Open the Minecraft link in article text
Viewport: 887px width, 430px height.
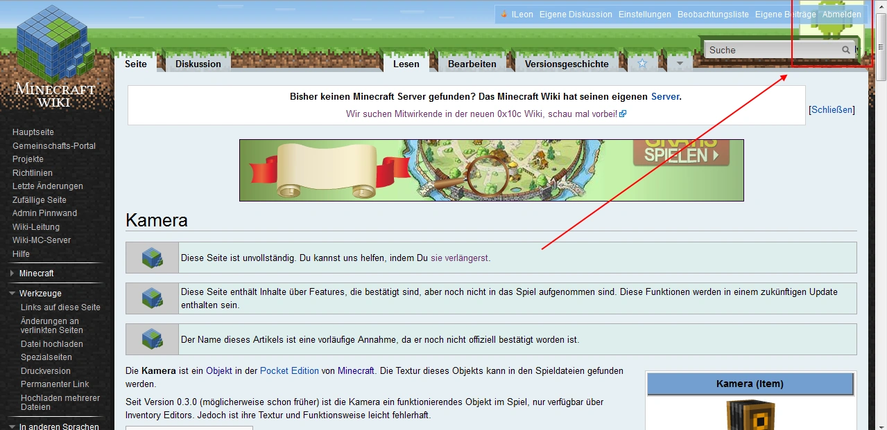356,371
